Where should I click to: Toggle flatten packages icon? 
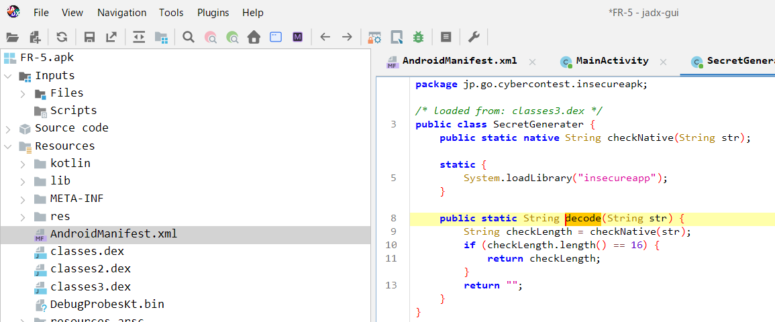(161, 36)
